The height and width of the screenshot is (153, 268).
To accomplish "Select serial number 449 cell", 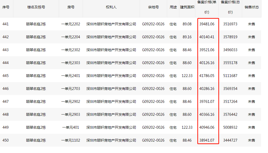I will pyautogui.click(x=6, y=127).
